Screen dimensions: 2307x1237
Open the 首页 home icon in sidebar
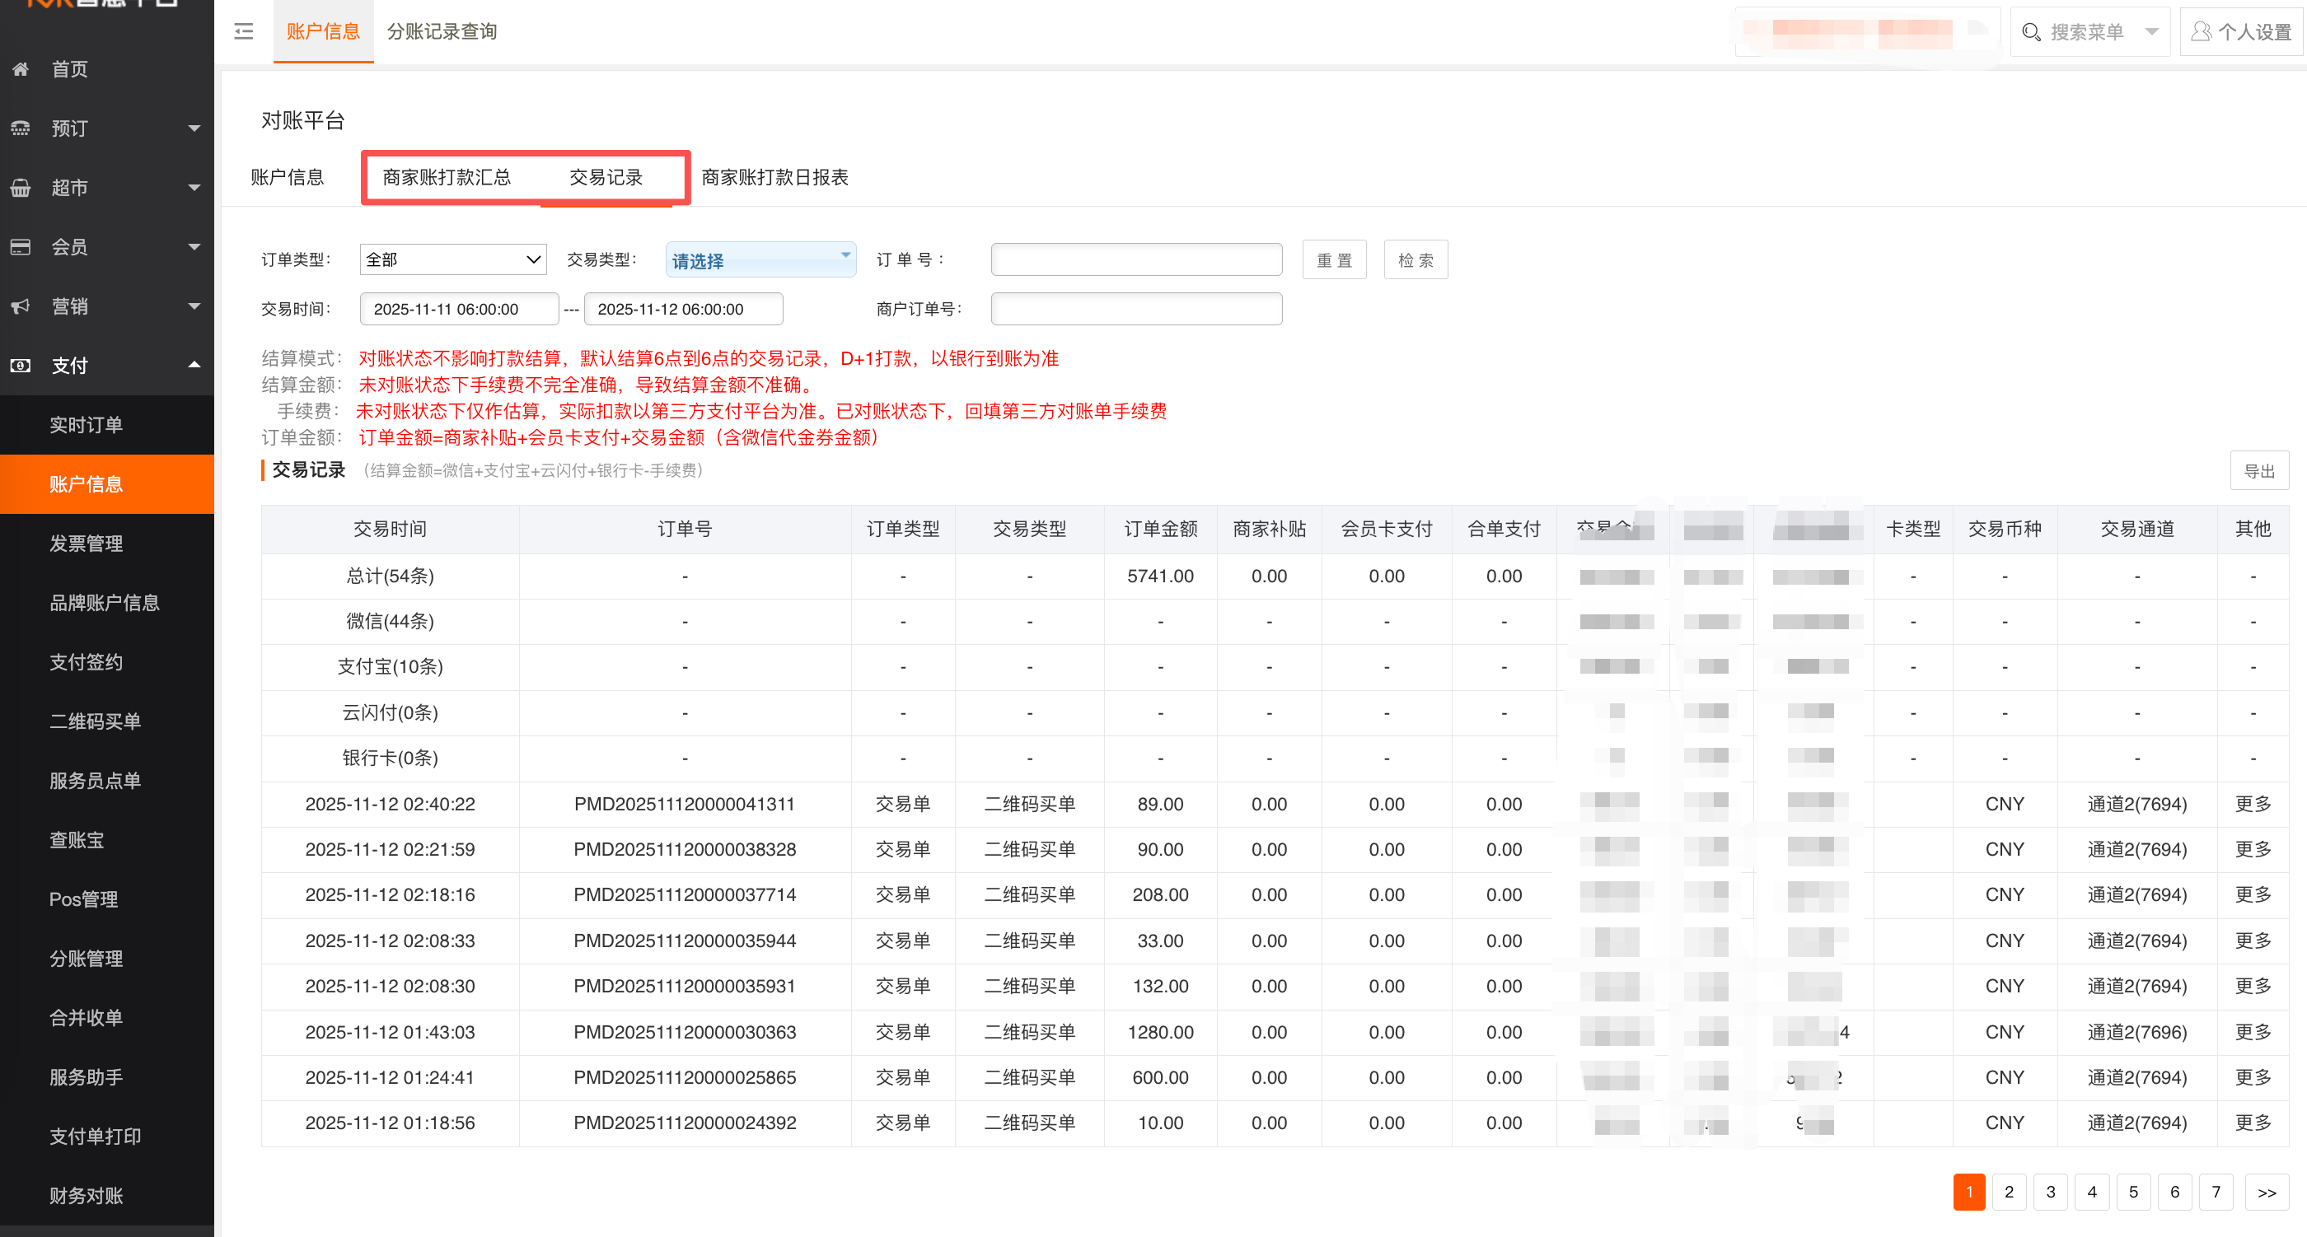coord(21,69)
